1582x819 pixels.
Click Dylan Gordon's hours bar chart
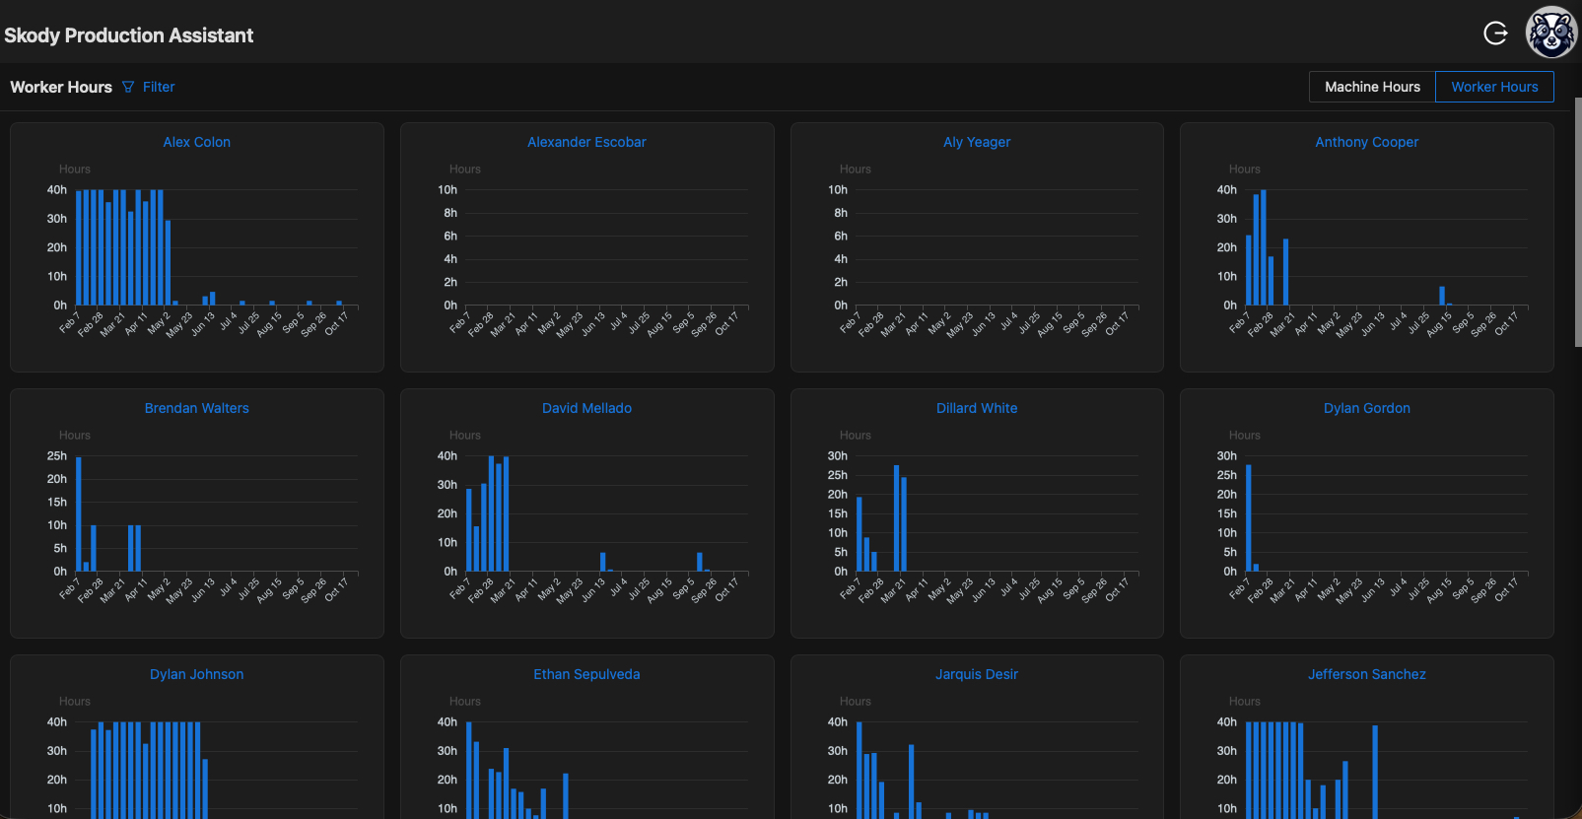tap(1372, 517)
